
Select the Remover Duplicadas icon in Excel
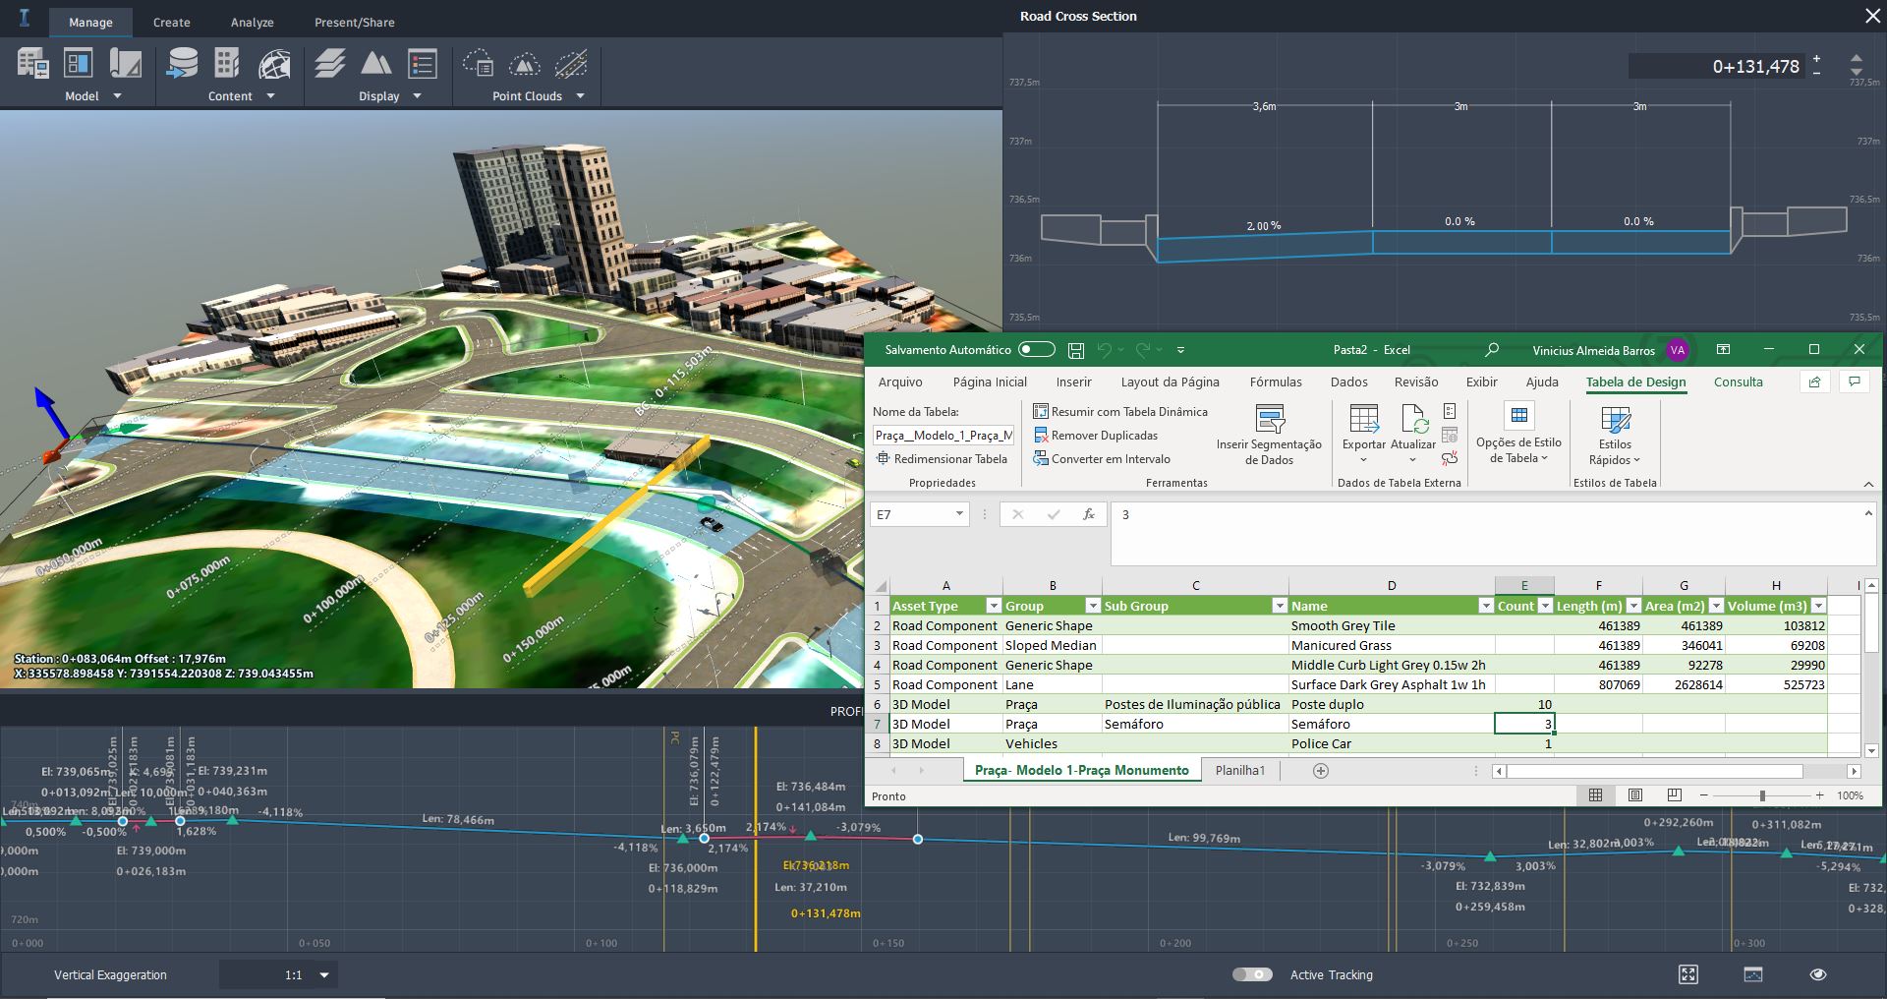pos(1041,435)
